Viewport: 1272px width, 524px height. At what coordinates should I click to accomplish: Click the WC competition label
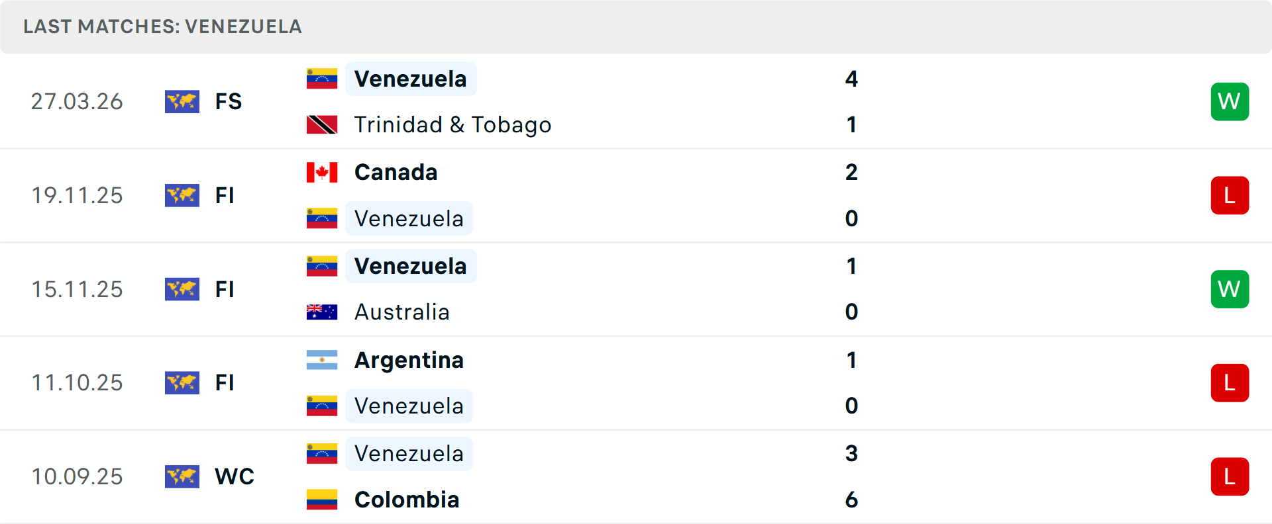[235, 476]
